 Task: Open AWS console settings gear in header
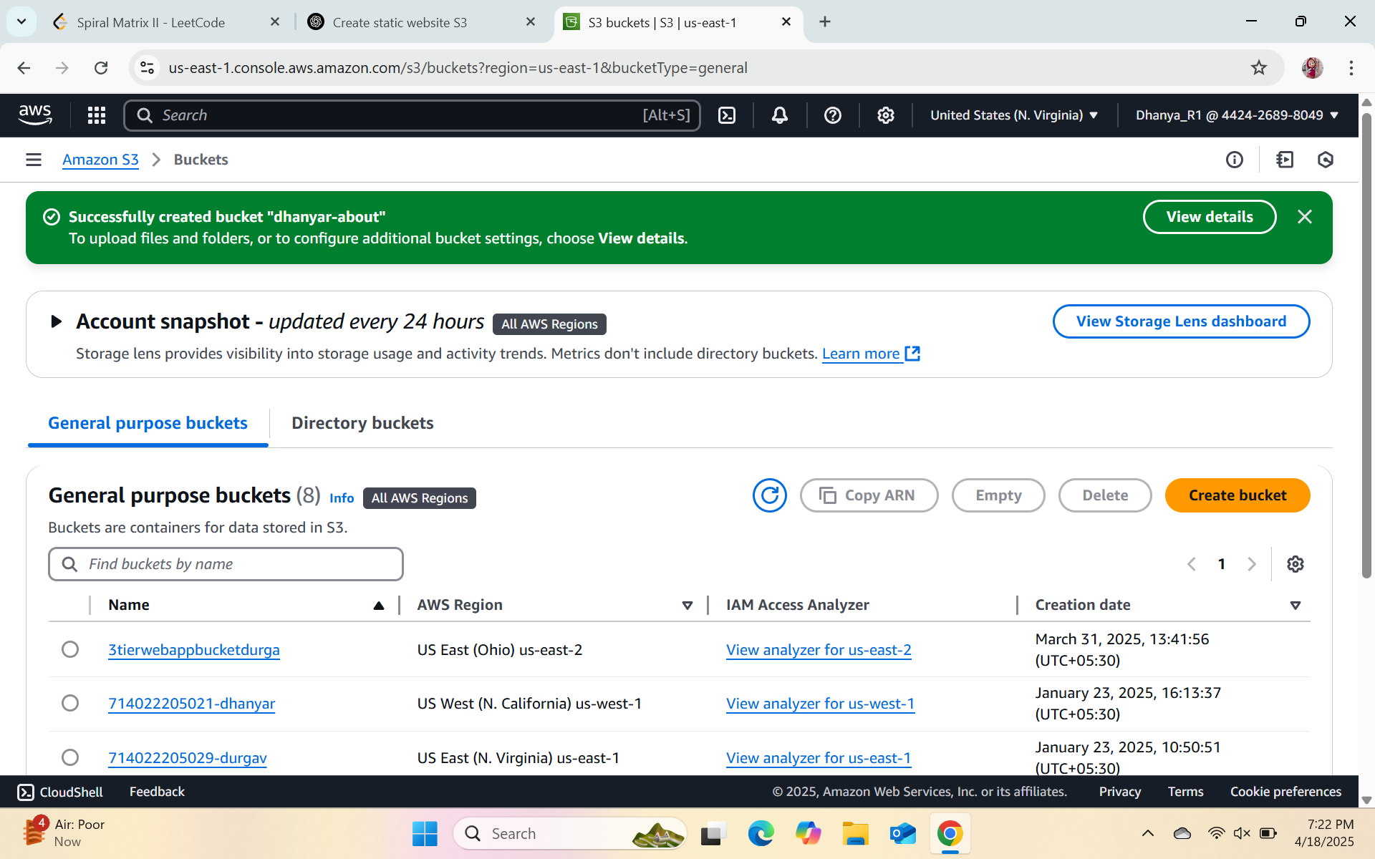pos(886,115)
